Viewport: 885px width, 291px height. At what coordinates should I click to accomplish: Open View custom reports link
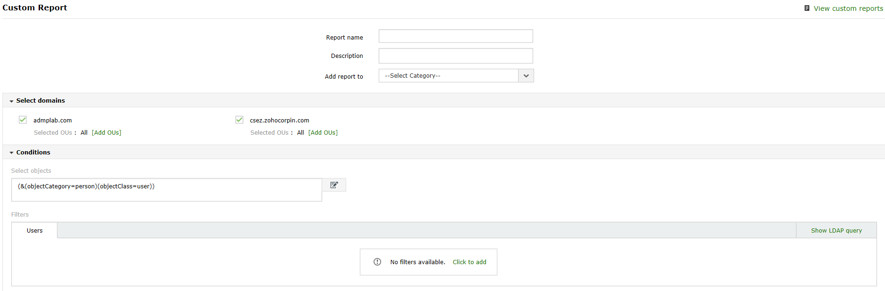coord(848,8)
